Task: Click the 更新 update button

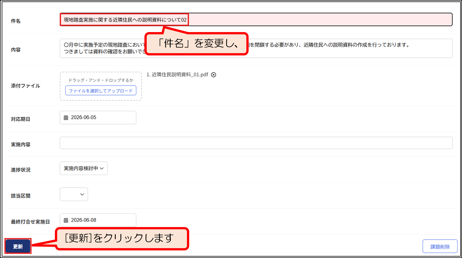Action: tap(18, 246)
